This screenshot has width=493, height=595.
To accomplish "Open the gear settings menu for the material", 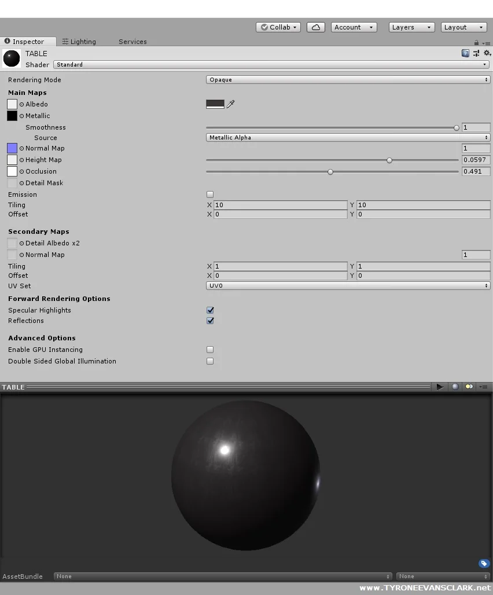I will click(x=487, y=53).
